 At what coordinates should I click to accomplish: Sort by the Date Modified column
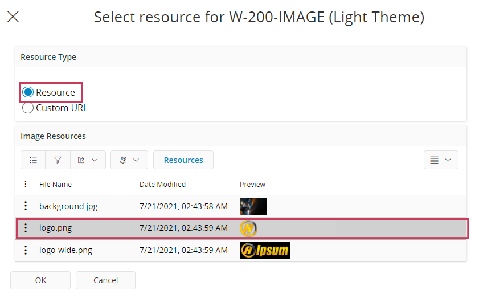(162, 184)
